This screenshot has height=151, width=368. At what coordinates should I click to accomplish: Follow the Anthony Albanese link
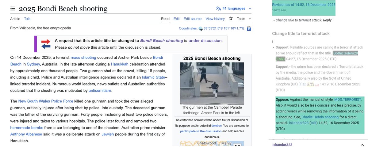point(26,134)
